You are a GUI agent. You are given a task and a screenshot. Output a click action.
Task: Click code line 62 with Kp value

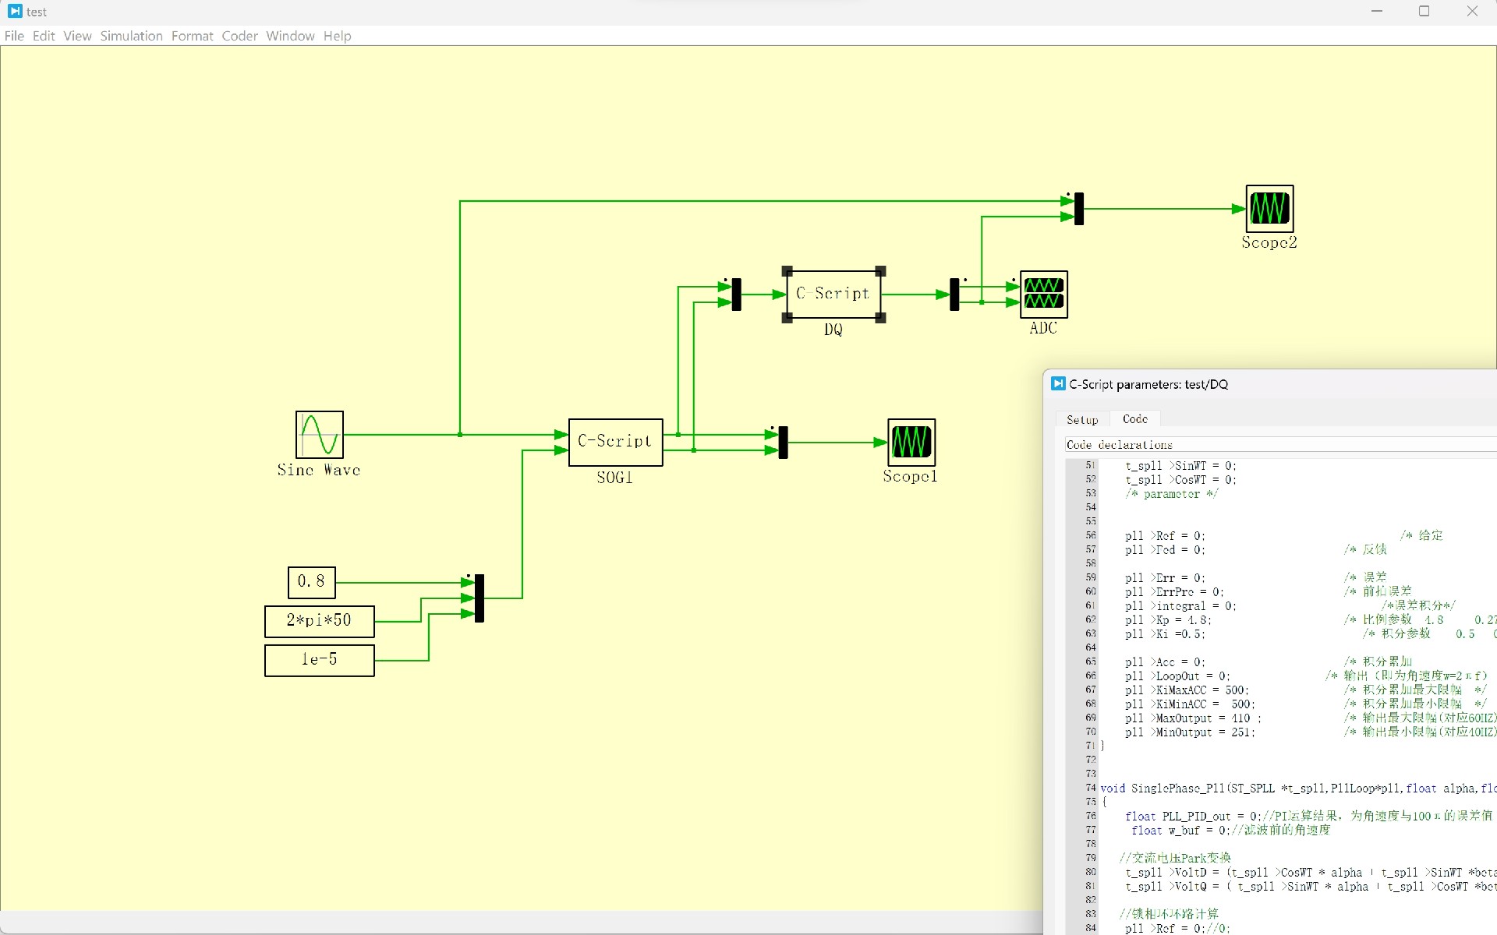tap(1168, 620)
